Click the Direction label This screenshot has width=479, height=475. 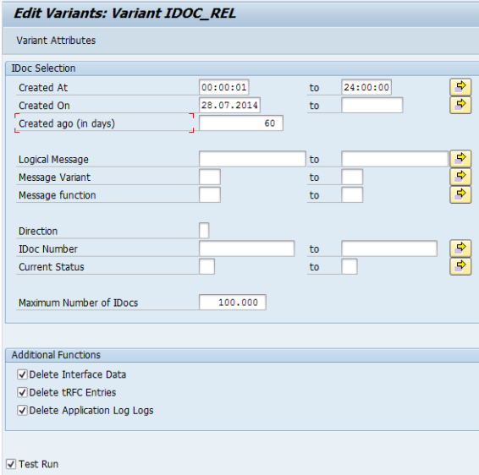pyautogui.click(x=38, y=231)
